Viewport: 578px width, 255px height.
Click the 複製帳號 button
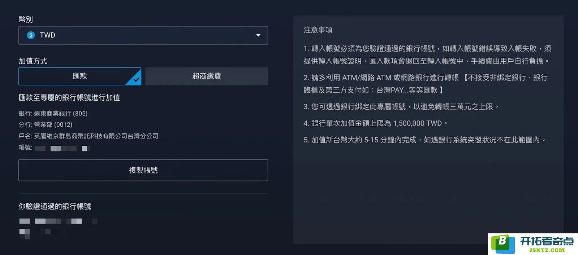pyautogui.click(x=143, y=170)
